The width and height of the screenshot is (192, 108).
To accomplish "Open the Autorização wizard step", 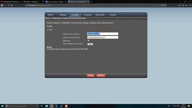I will (x=100, y=15).
